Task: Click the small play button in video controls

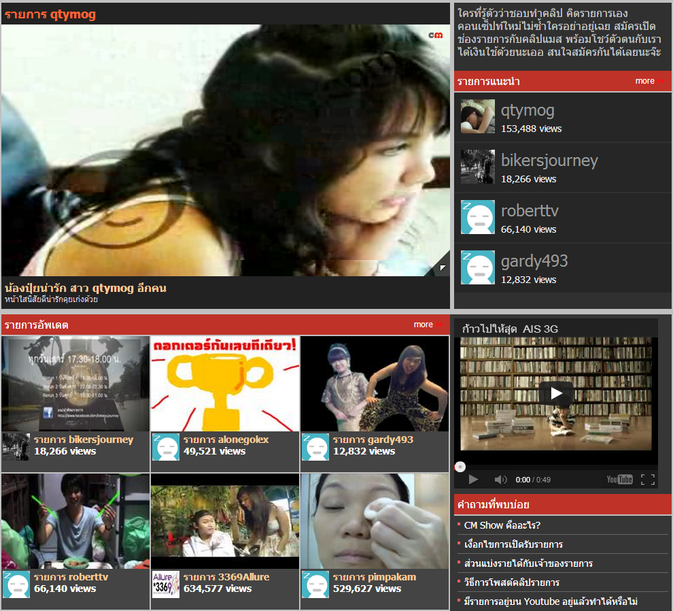Action: 473,480
